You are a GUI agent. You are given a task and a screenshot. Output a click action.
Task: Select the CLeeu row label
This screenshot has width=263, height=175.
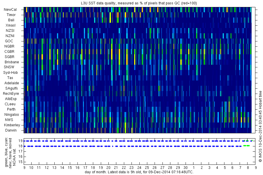pyautogui.click(x=10, y=104)
